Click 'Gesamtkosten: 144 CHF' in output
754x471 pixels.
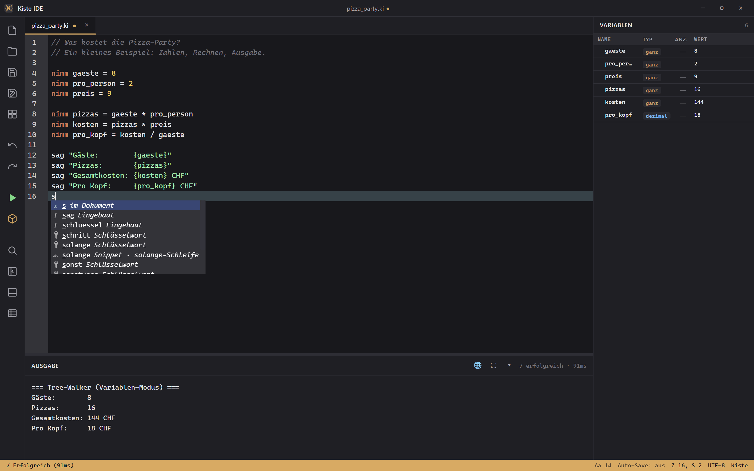pyautogui.click(x=73, y=418)
